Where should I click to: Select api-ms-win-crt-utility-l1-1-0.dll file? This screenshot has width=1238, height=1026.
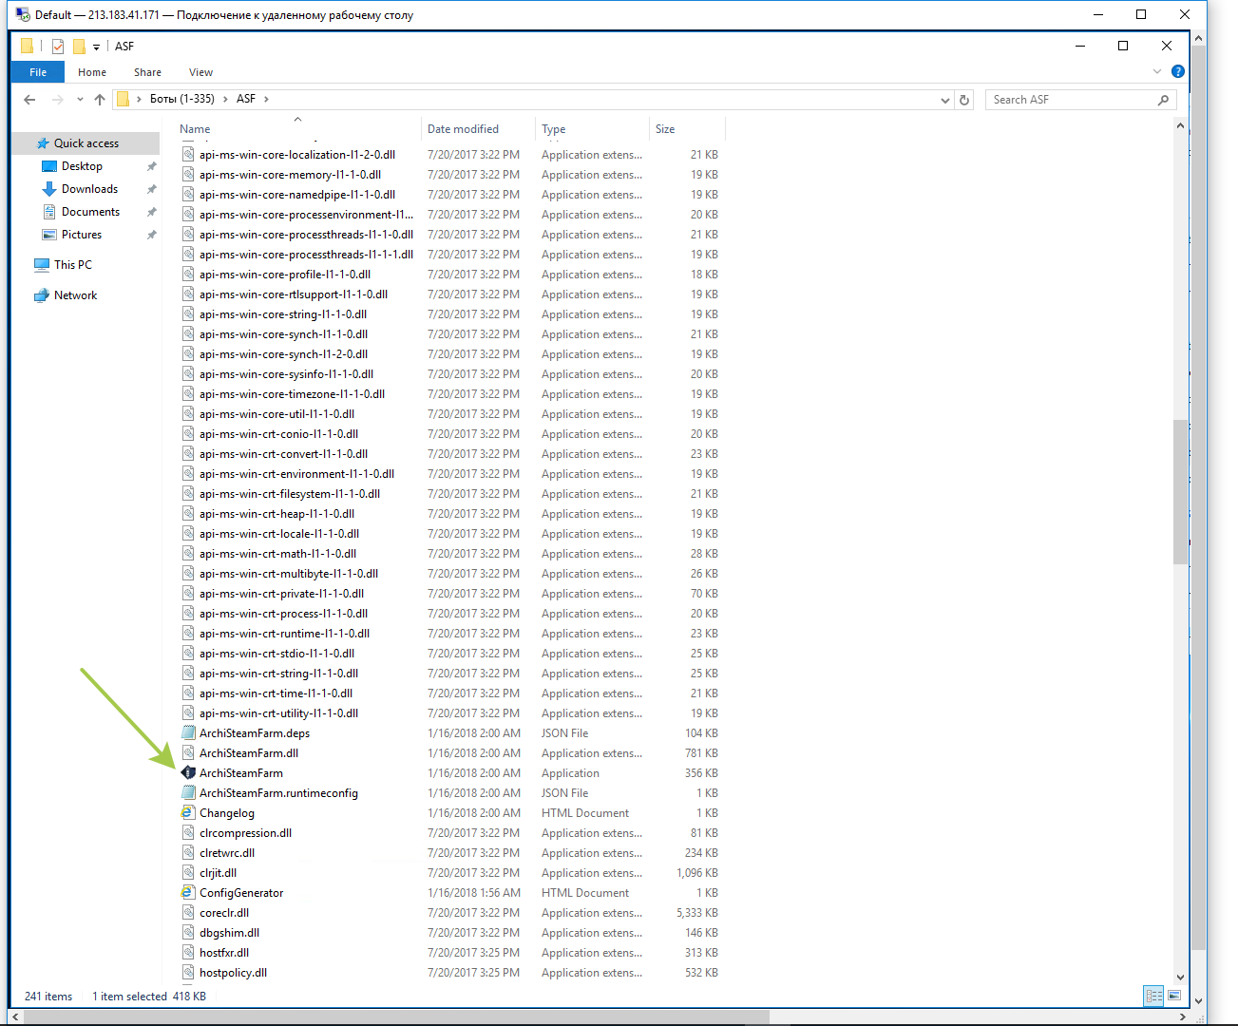click(278, 713)
